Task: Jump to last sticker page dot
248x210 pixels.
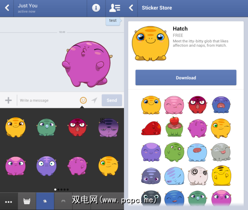Action: click(68, 189)
